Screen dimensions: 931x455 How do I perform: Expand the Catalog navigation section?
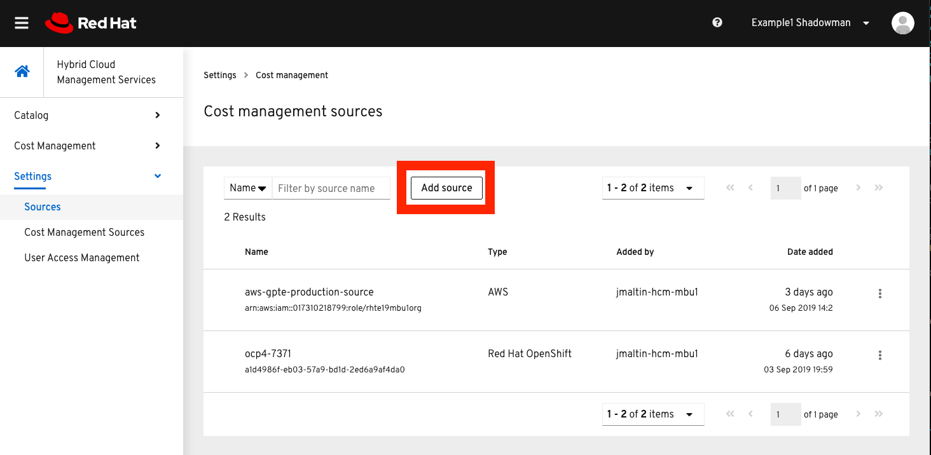tap(92, 115)
